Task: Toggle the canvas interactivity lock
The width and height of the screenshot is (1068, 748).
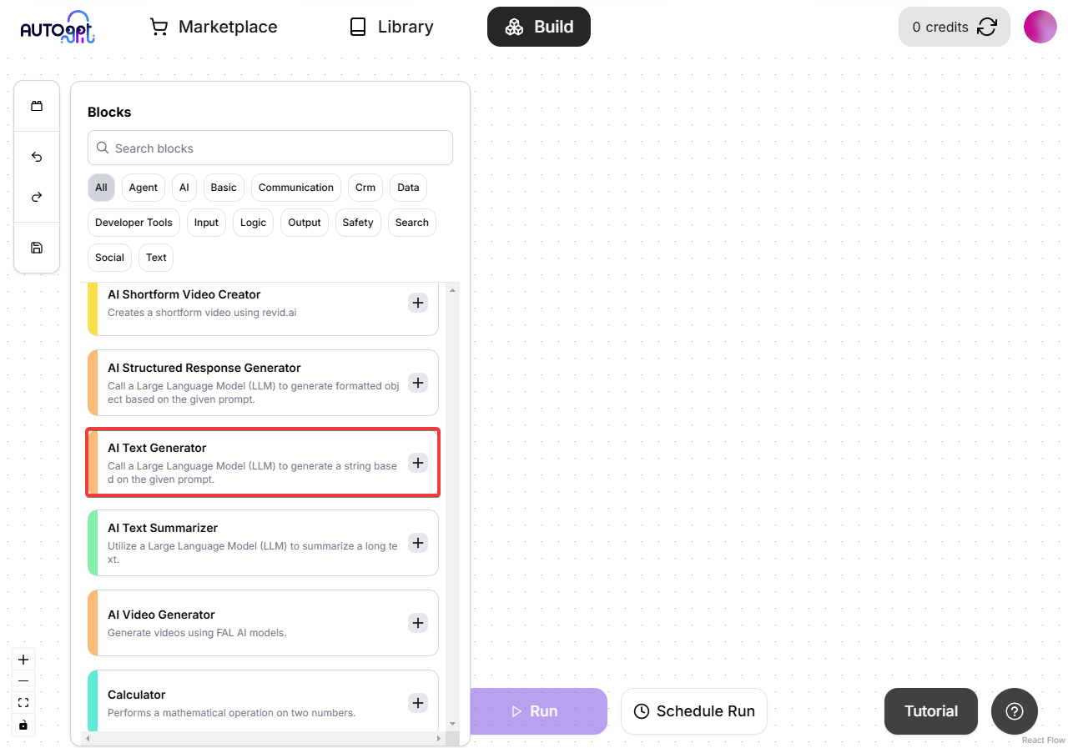Action: point(23,725)
